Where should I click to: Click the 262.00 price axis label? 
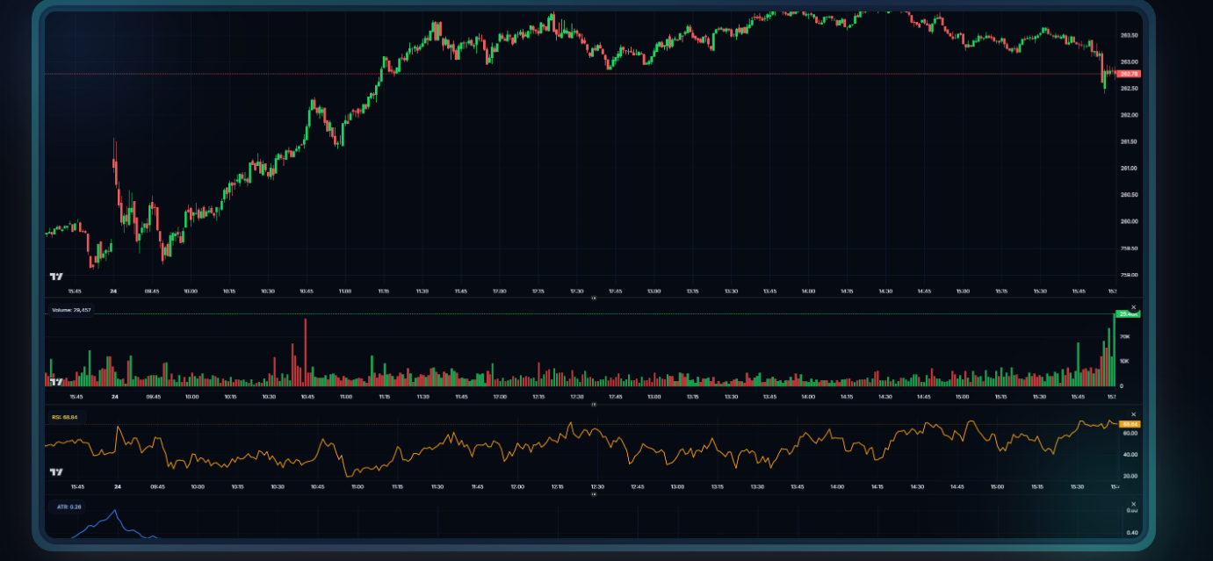pyautogui.click(x=1129, y=115)
